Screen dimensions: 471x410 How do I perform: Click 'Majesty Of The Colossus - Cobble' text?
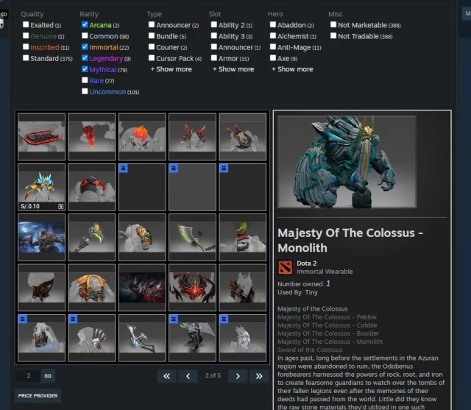(x=327, y=325)
